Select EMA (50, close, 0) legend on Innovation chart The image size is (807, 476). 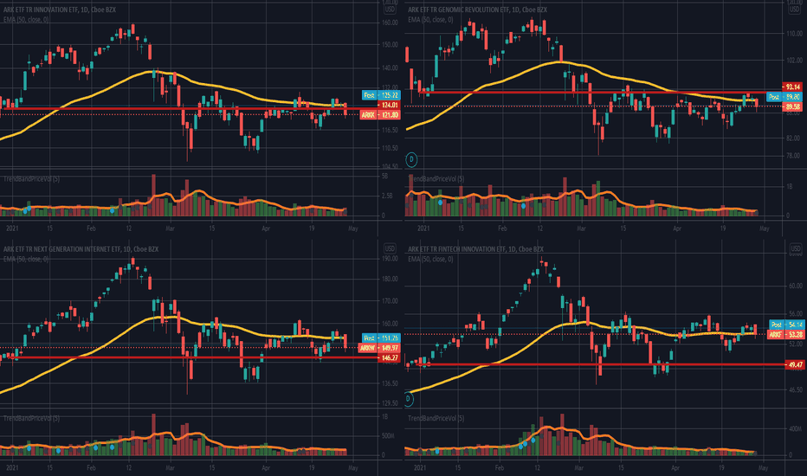(x=26, y=20)
